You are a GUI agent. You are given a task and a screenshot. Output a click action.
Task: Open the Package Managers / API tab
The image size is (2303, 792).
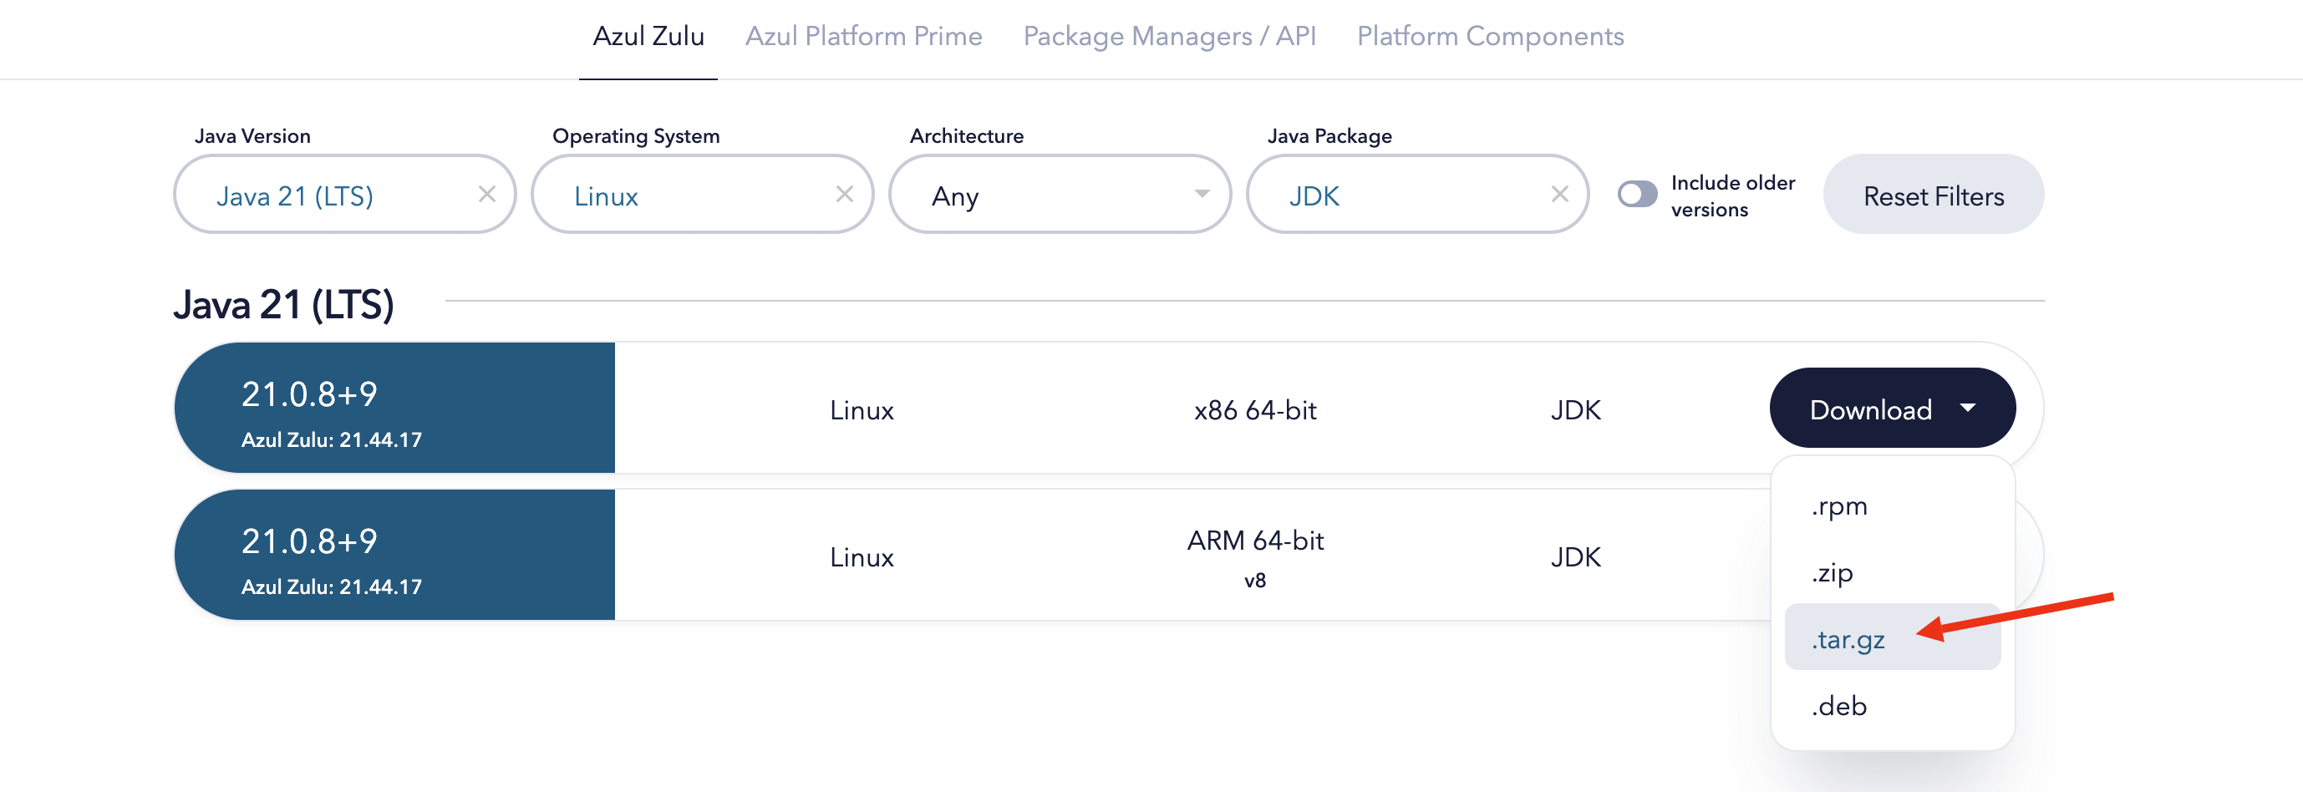pyautogui.click(x=1169, y=37)
